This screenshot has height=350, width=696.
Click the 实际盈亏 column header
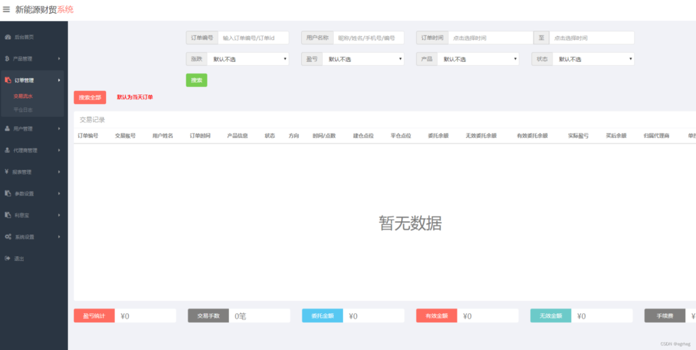(578, 136)
